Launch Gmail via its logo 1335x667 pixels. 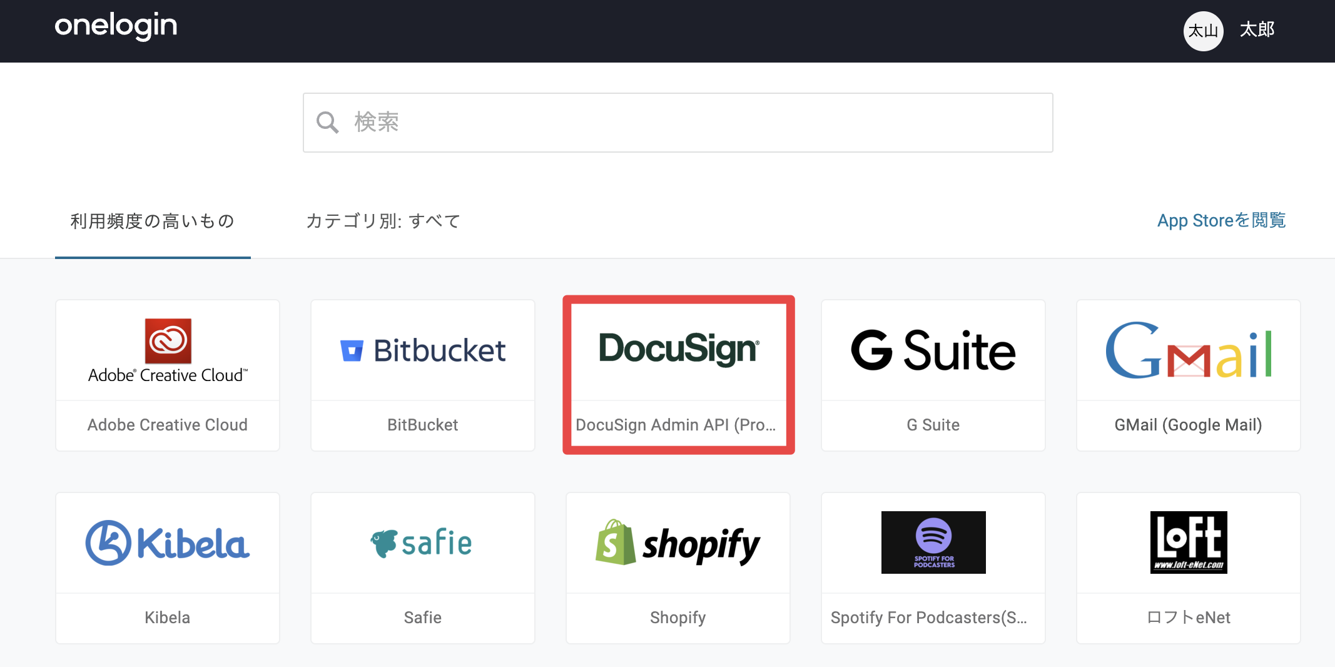(1189, 350)
